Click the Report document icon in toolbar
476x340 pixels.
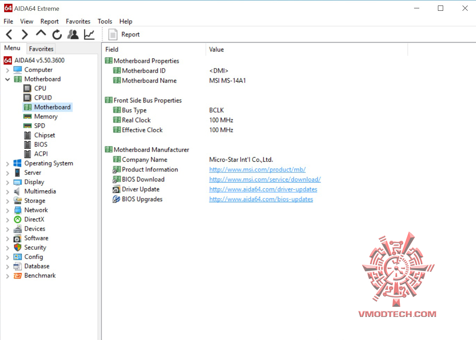coord(113,34)
